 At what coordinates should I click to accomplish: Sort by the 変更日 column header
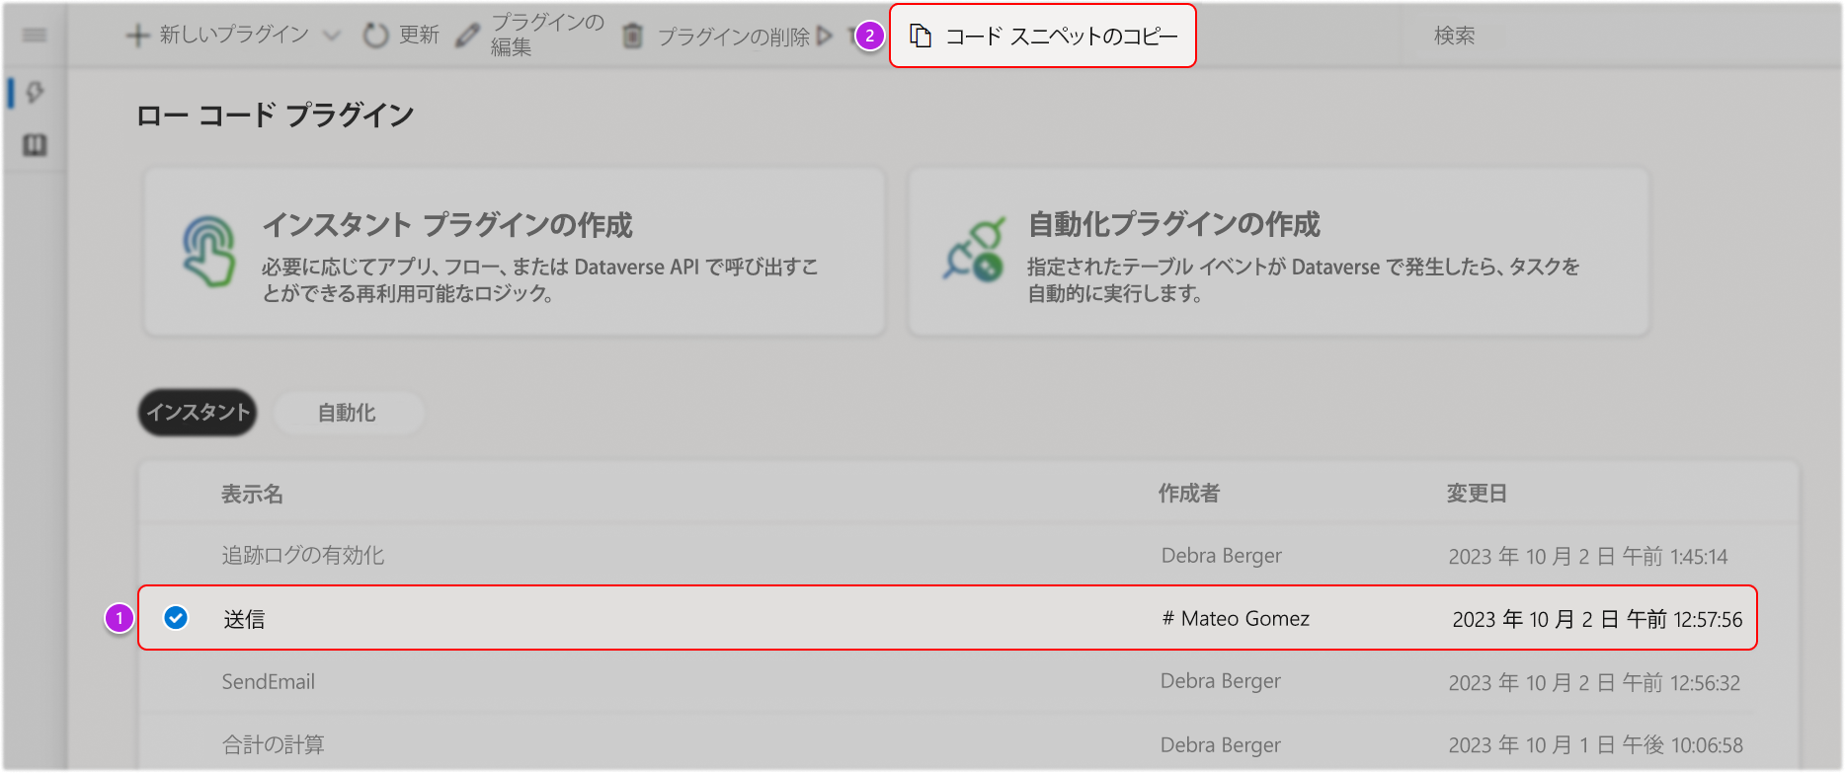coord(1477,493)
